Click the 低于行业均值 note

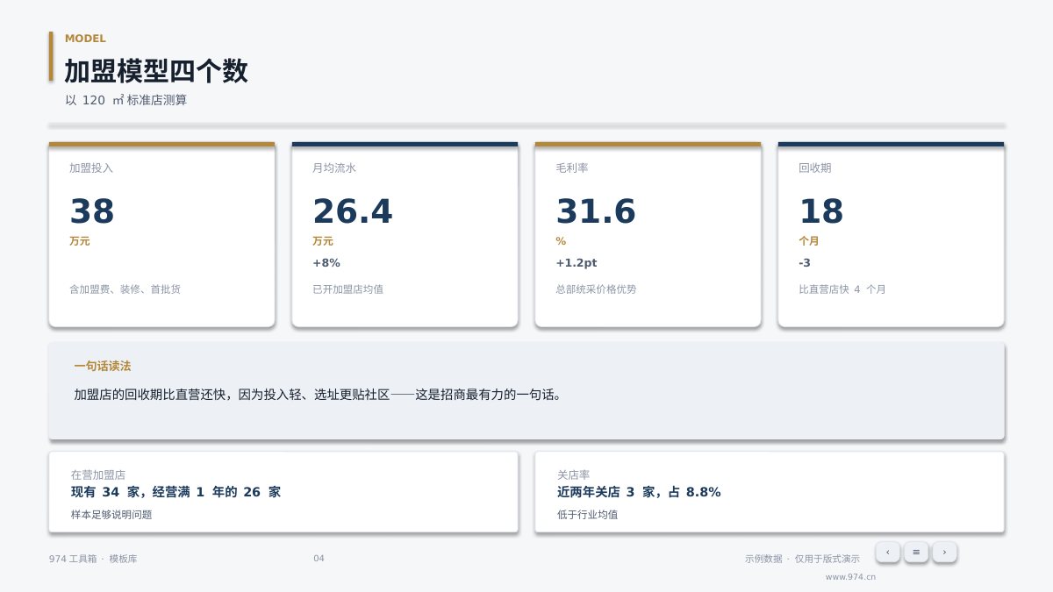tap(587, 515)
